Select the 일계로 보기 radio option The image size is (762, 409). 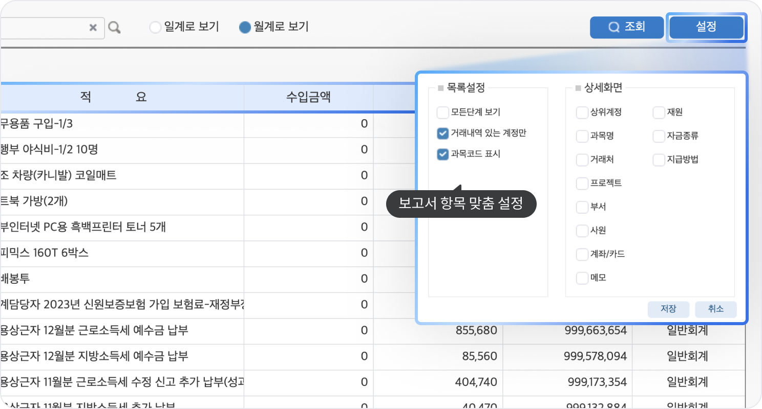[x=155, y=28]
